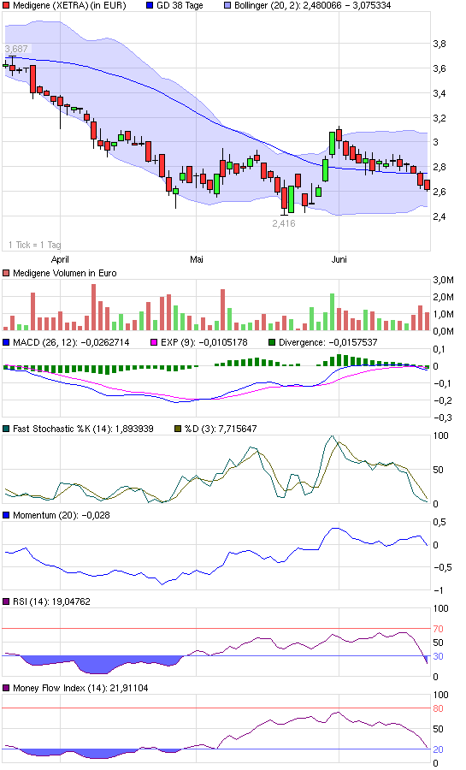Select the Fast Stochastic %K (14) text
The image size is (466, 770).
83,429
